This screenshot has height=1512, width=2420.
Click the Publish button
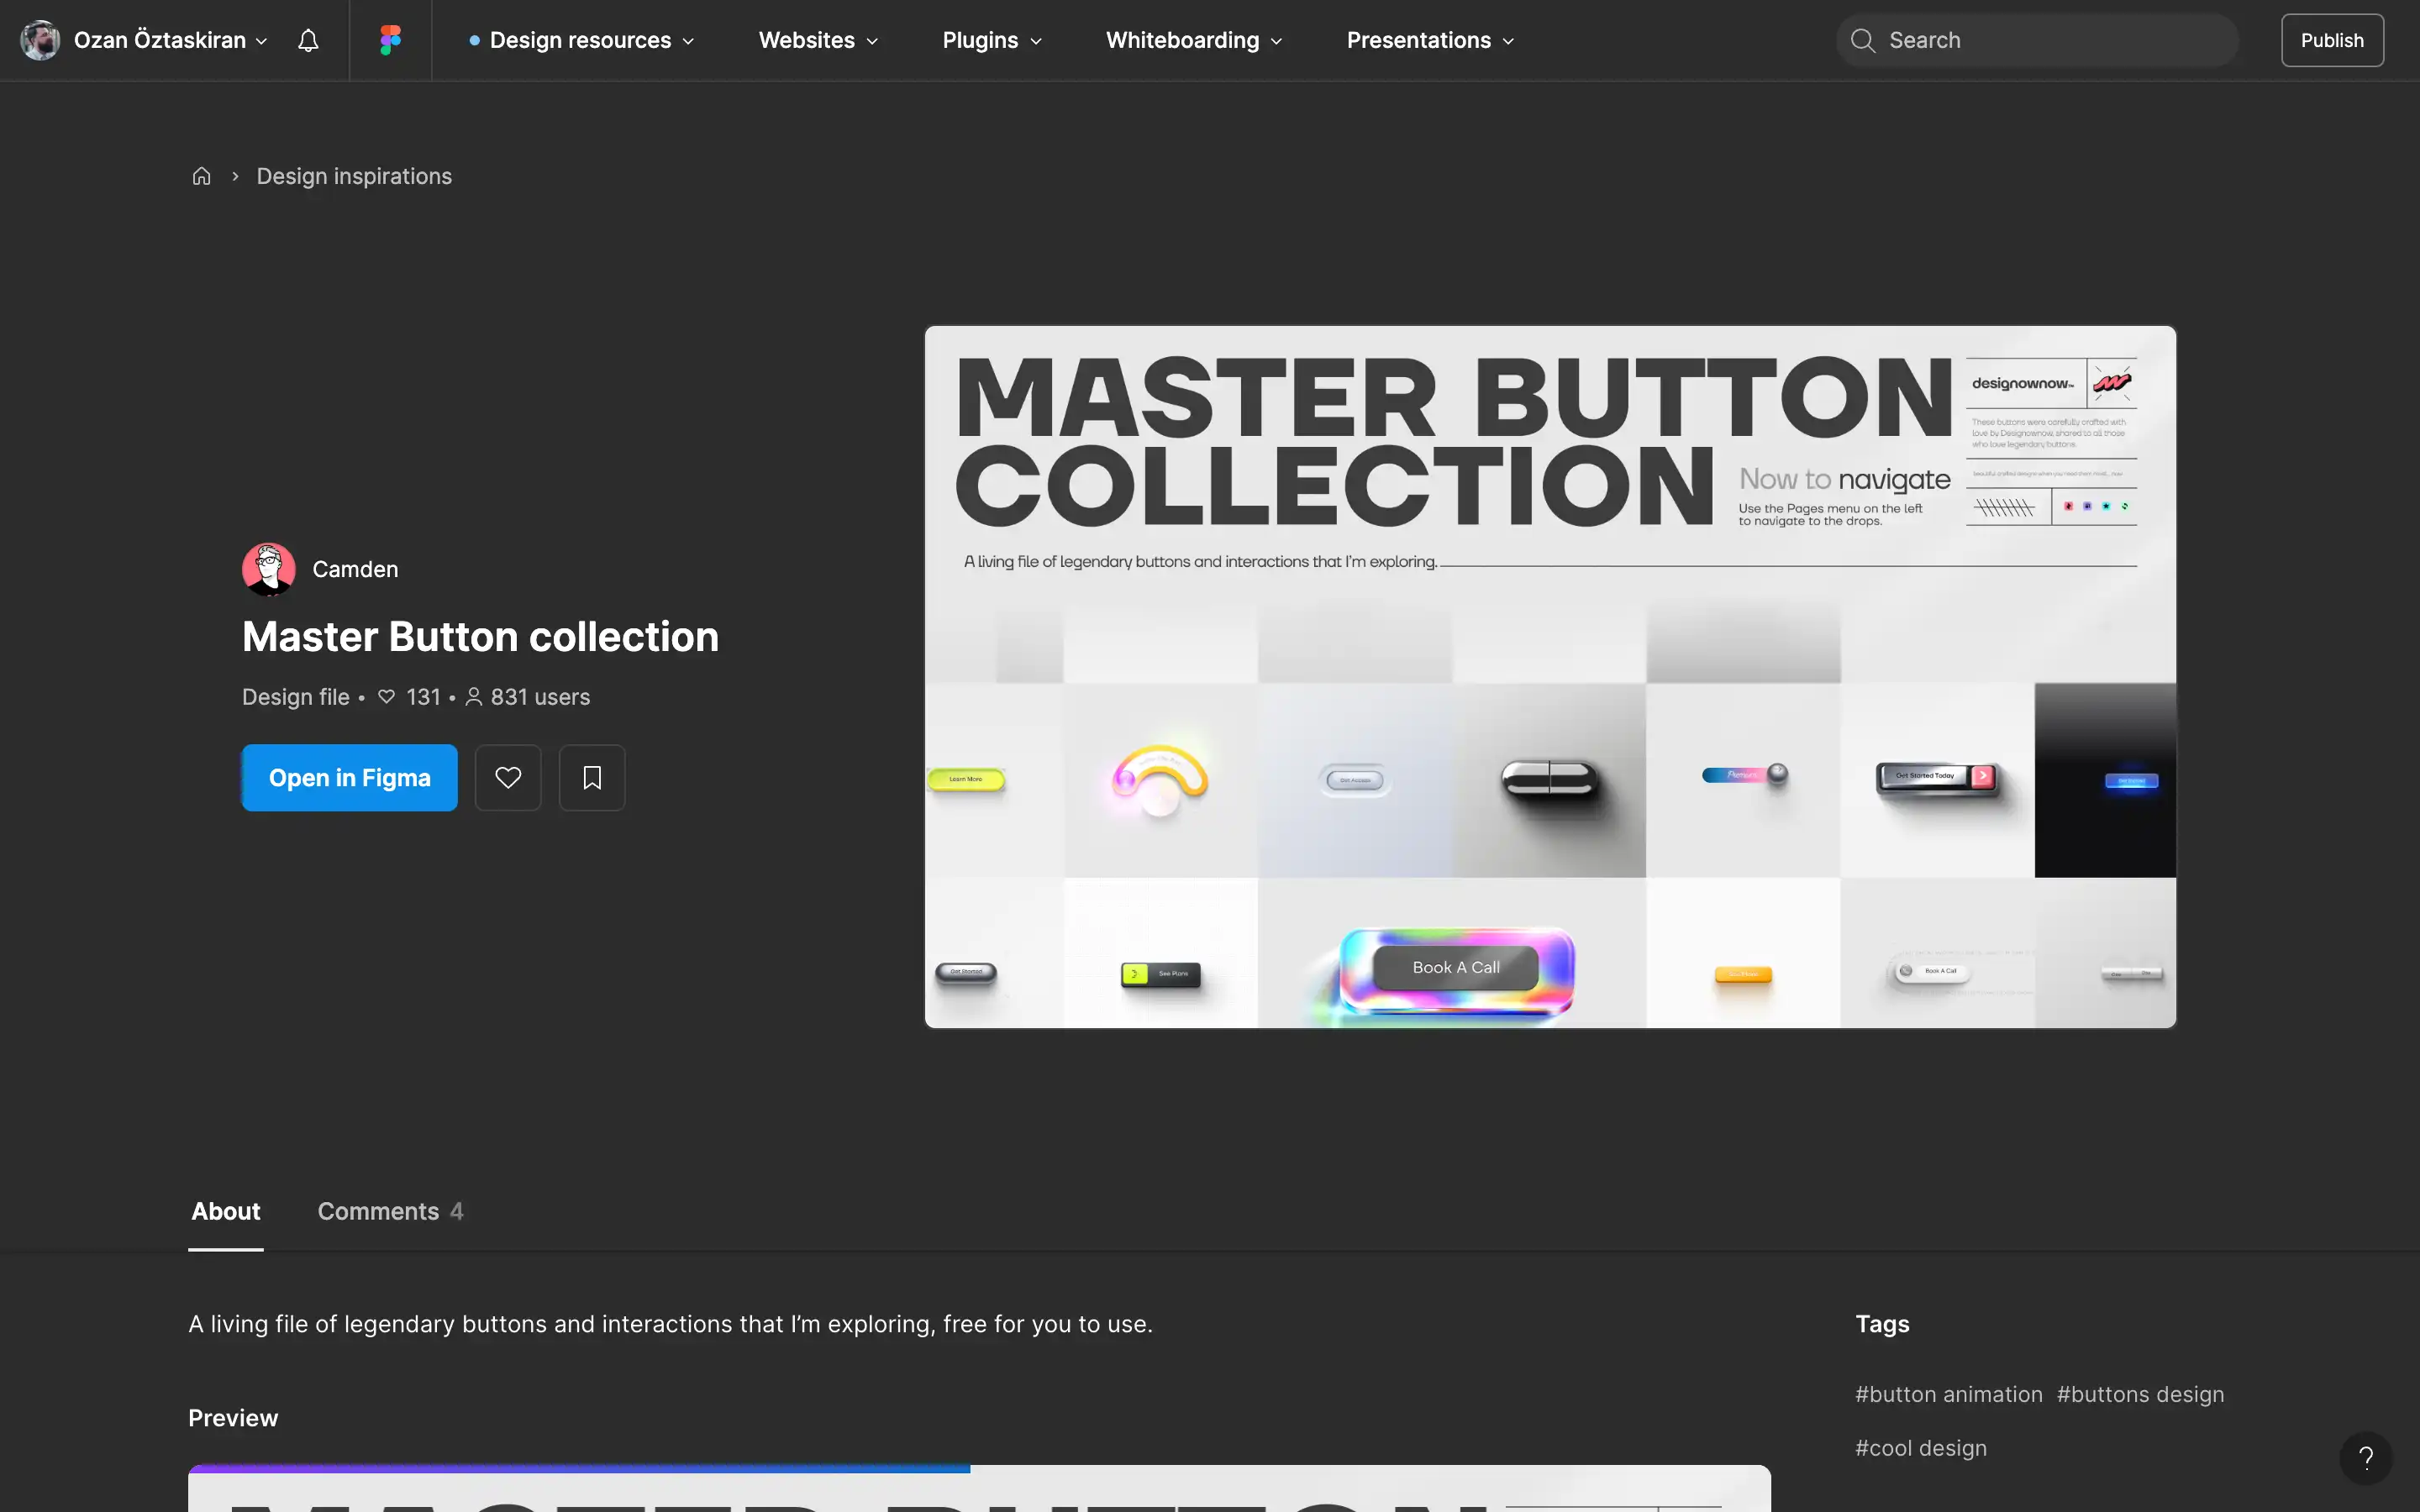(x=2332, y=40)
